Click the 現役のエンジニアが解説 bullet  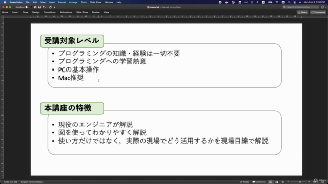tap(96, 125)
